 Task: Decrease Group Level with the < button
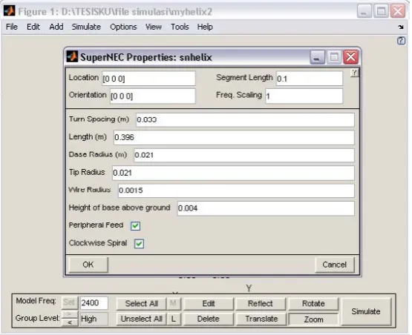pos(70,322)
